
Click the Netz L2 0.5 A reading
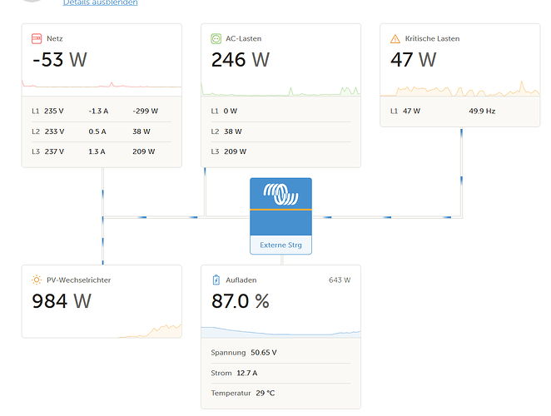97,131
